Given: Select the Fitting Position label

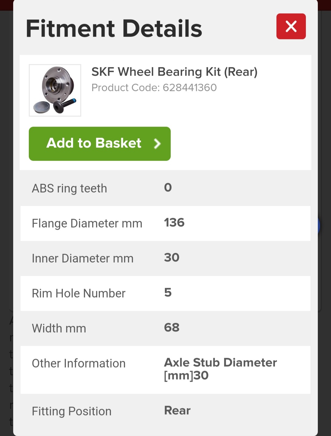Looking at the screenshot, I should (x=72, y=411).
